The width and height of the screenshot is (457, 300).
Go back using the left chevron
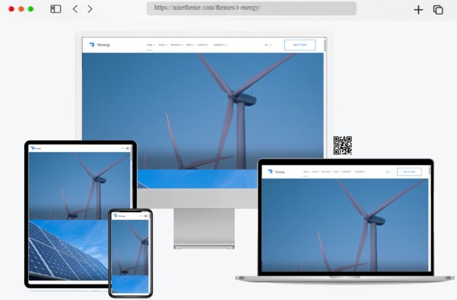75,9
